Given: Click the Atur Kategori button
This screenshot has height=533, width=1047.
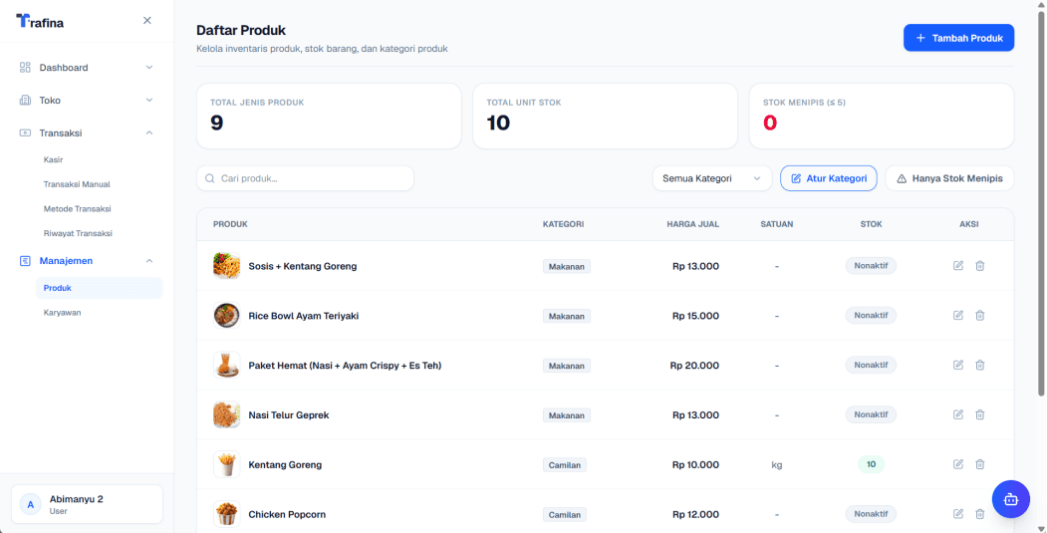Looking at the screenshot, I should point(829,178).
